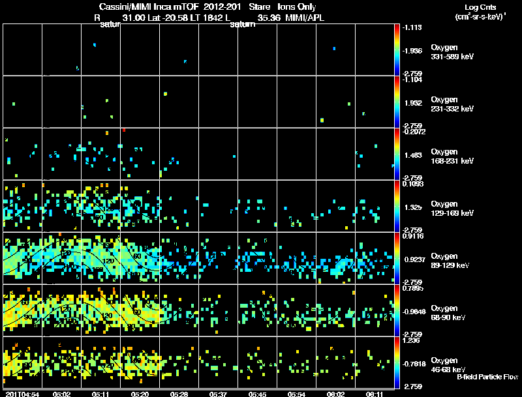This screenshot has width=522, height=397.
Task: Click inside the Oxygen 129-169 keV spectrogram panel
Action: coord(198,206)
